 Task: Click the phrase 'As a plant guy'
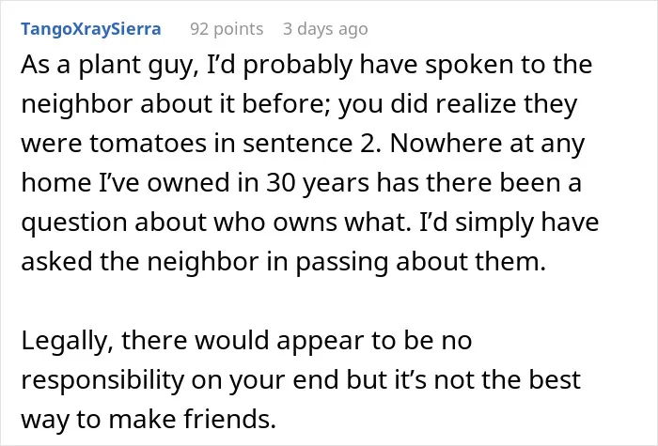coord(110,67)
